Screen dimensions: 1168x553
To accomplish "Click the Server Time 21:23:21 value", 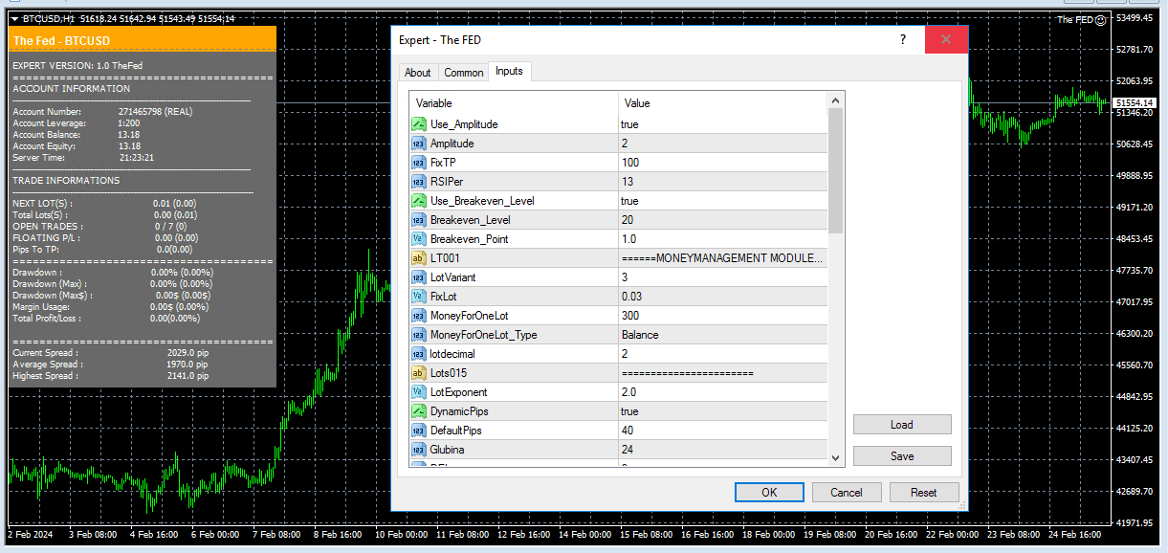I will (136, 158).
